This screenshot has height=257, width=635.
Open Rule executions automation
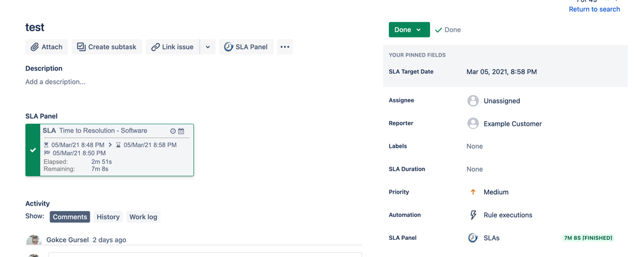pos(508,215)
